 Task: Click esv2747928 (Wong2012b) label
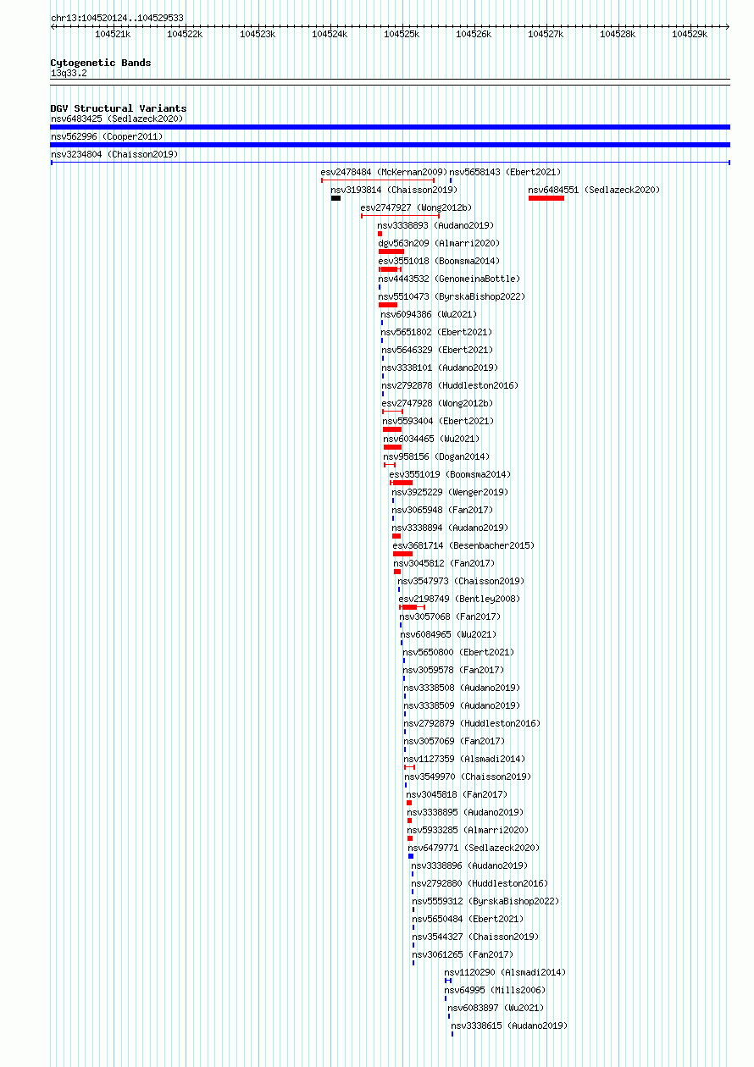click(437, 403)
